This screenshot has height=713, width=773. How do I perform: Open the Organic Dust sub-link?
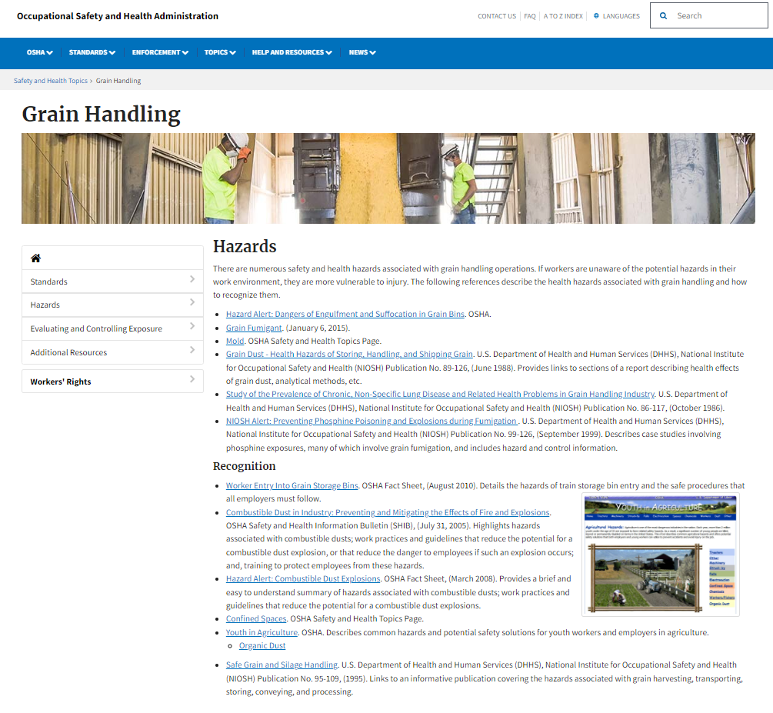click(x=262, y=646)
